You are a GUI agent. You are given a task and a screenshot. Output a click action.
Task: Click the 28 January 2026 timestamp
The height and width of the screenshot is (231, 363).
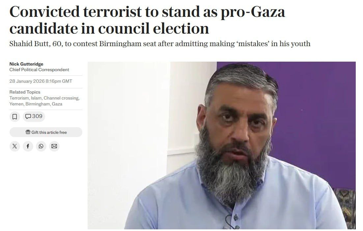[x=41, y=81]
